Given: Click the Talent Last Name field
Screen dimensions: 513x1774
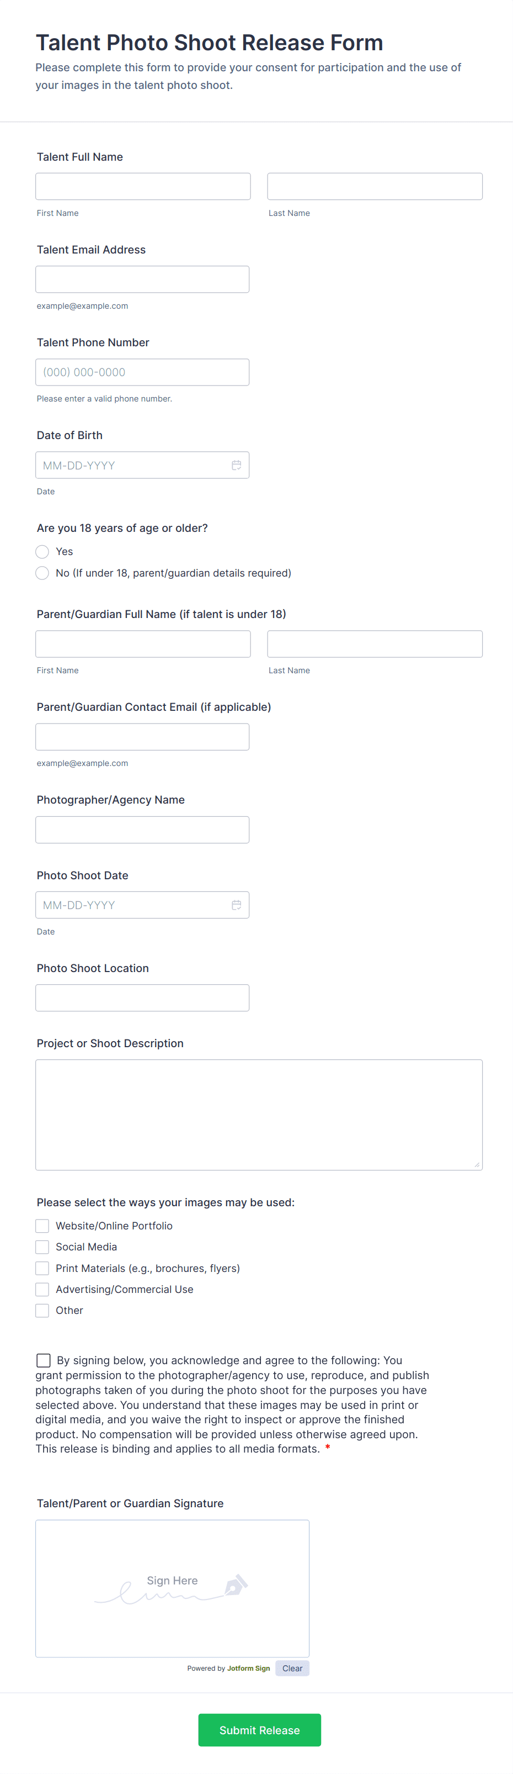Looking at the screenshot, I should pos(375,187).
